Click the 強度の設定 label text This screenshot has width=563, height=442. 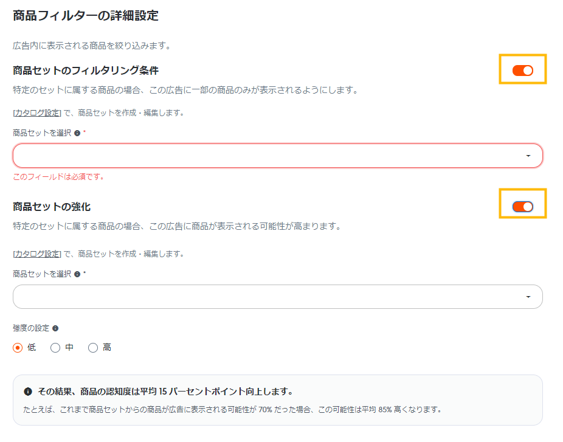click(31, 328)
